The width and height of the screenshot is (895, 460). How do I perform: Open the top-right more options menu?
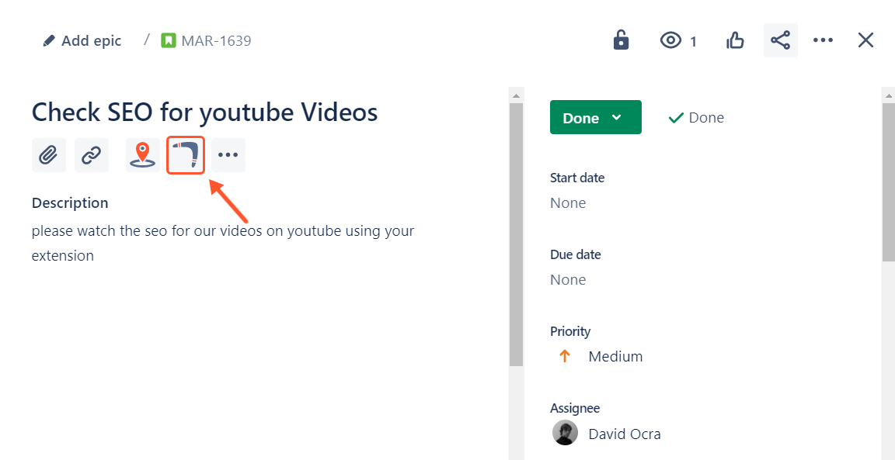tap(823, 40)
